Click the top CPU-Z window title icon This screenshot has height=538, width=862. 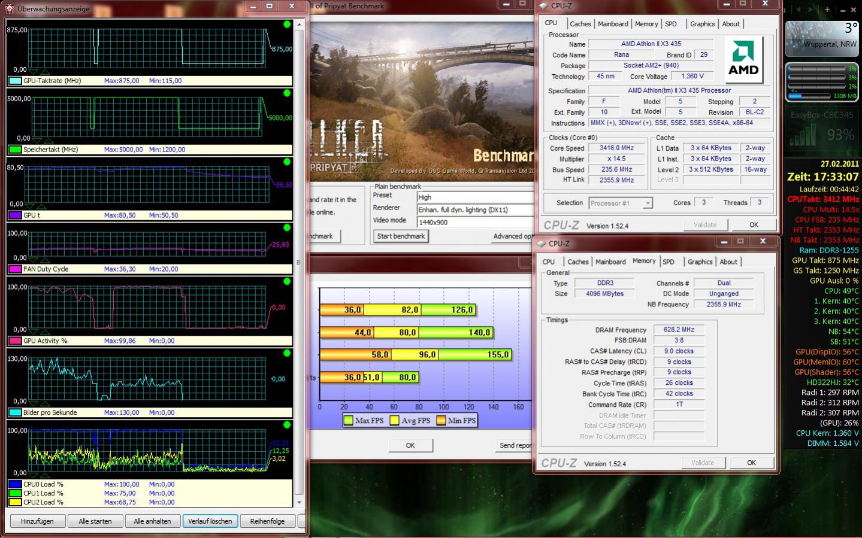tap(544, 5)
